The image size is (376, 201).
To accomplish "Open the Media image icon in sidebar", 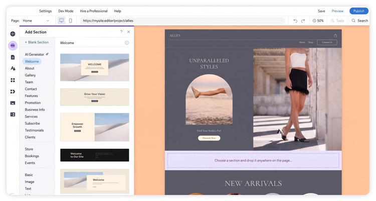I will 13,103.
